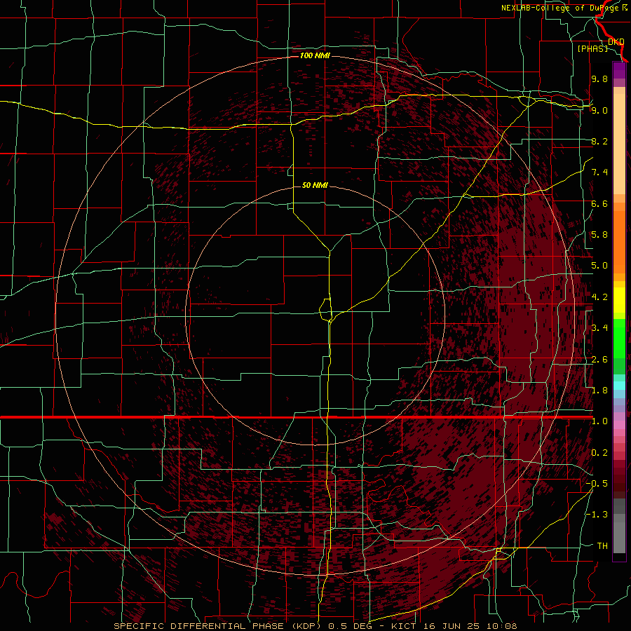Viewport: 631px width, 631px height.
Task: Click the 5.8 value on the color scale
Action: (599, 235)
